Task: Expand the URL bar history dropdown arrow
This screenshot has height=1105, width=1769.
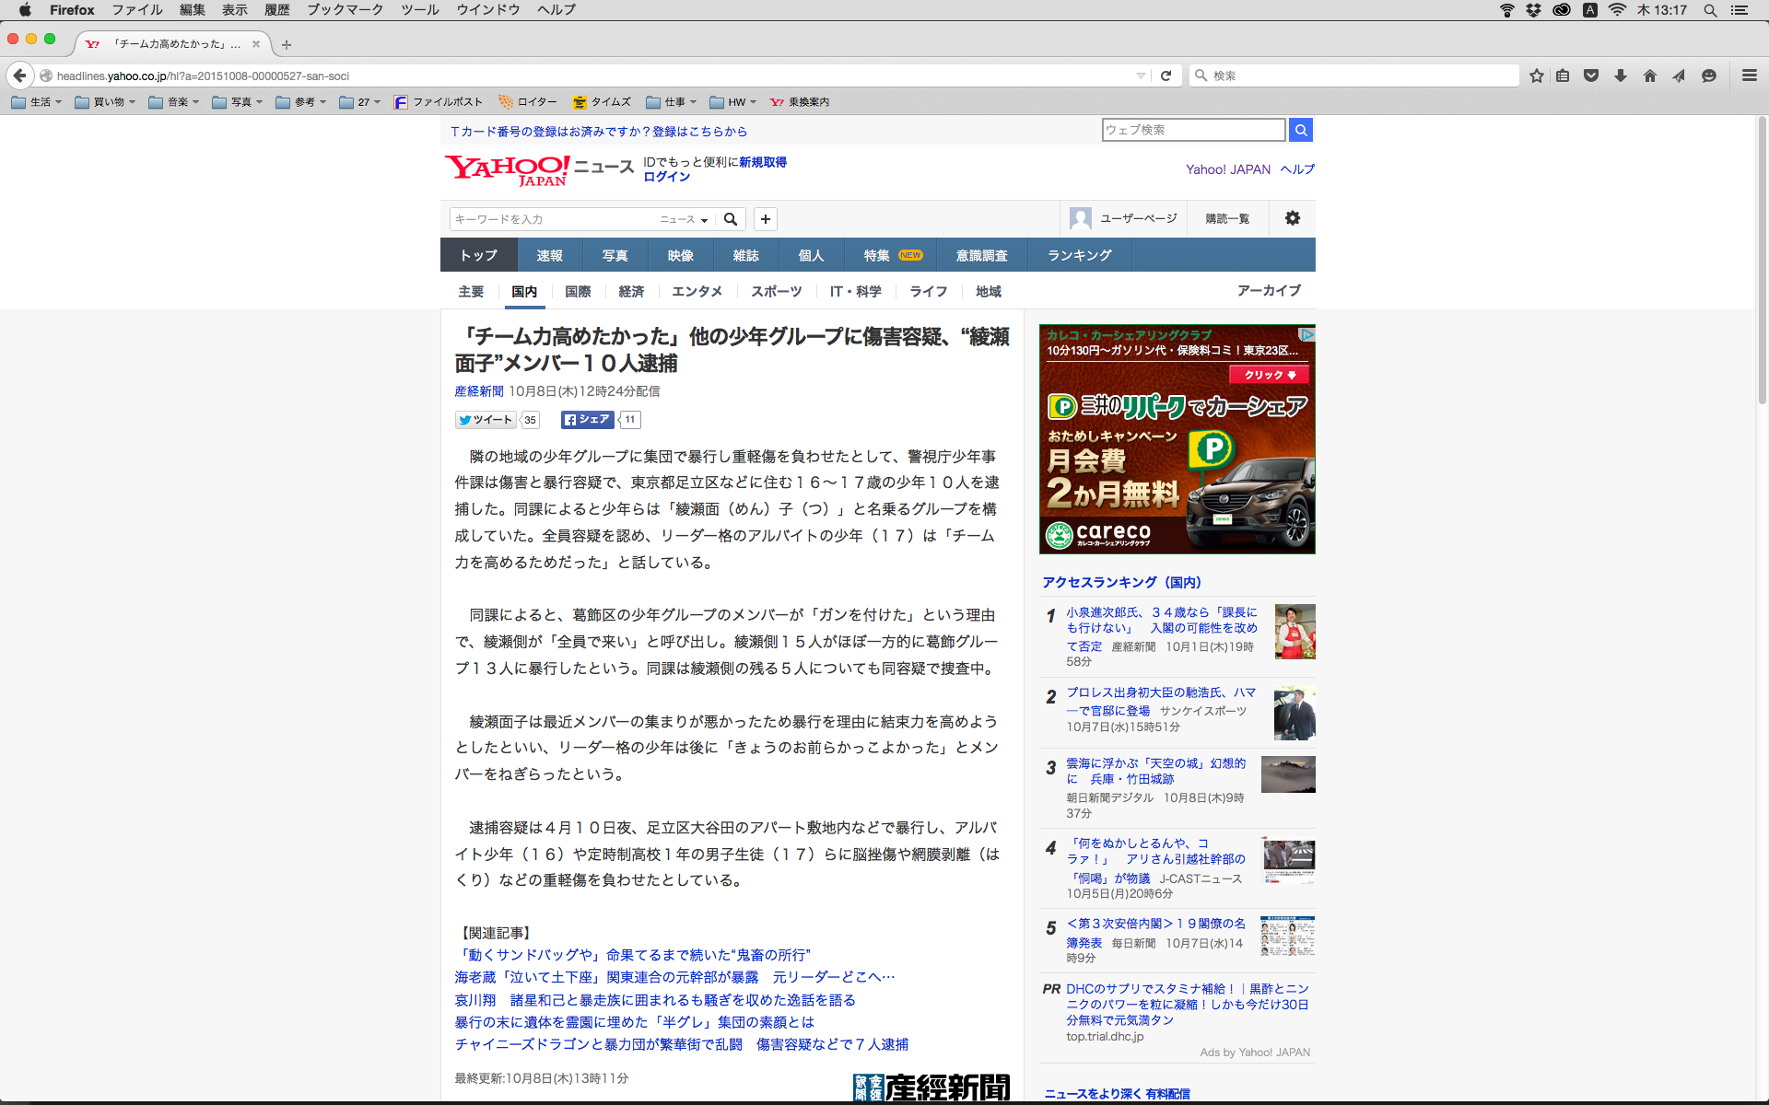Action: click(1141, 76)
